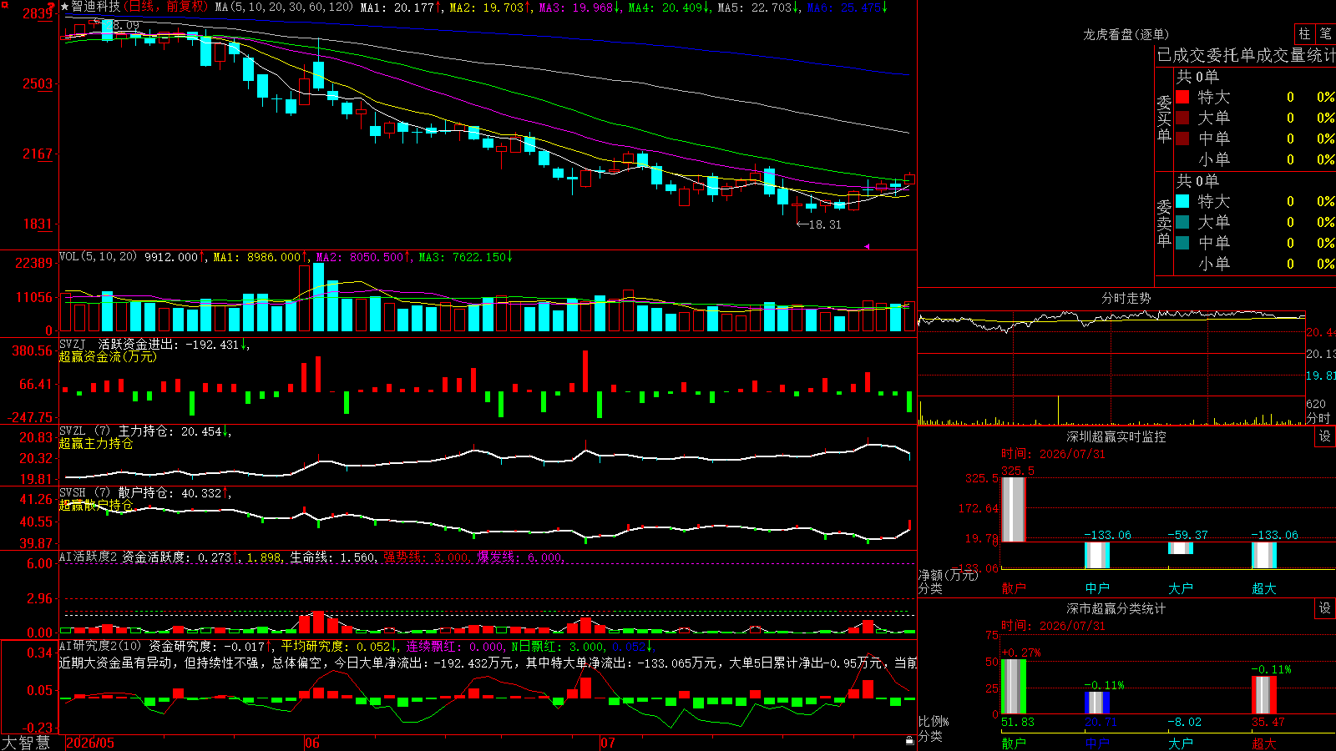The image size is (1336, 751).
Task: Click the AI活跃度2 indicator label
Action: pyautogui.click(x=88, y=557)
